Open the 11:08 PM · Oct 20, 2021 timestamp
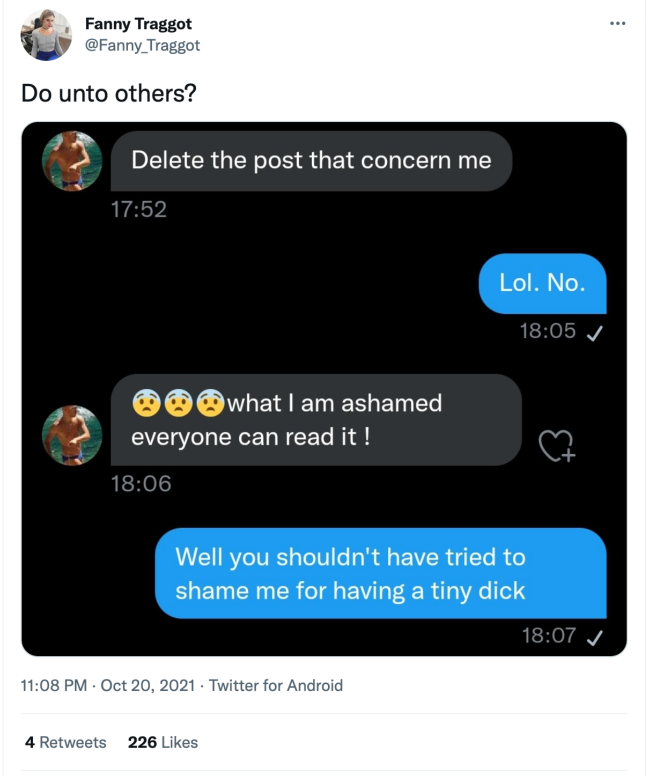The image size is (649, 776). tap(107, 685)
